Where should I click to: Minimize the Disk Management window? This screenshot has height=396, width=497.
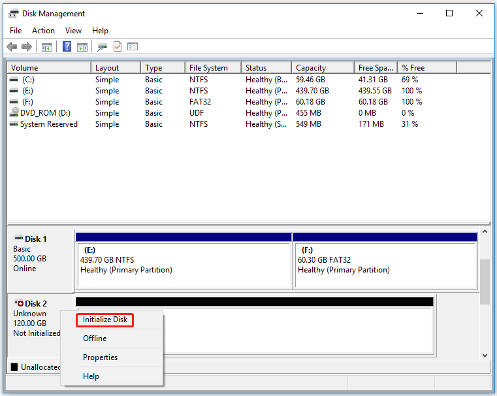[420, 13]
